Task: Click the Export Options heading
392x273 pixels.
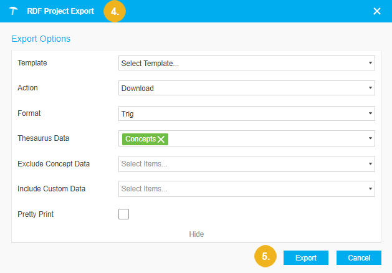Action: click(x=41, y=39)
